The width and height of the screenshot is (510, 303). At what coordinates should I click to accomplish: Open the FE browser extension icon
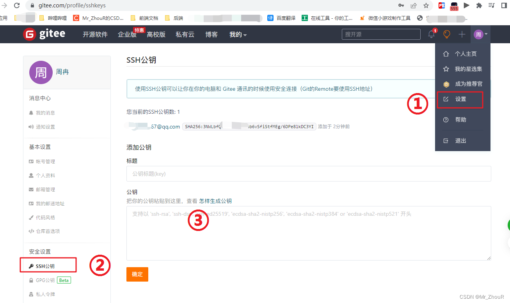tap(442, 5)
